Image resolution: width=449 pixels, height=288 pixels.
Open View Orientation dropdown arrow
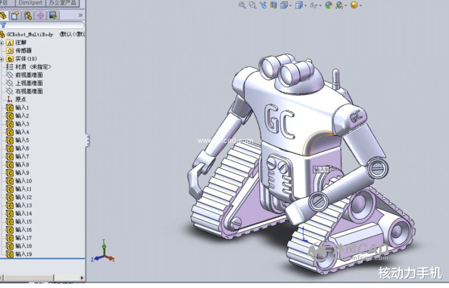[x=290, y=6]
